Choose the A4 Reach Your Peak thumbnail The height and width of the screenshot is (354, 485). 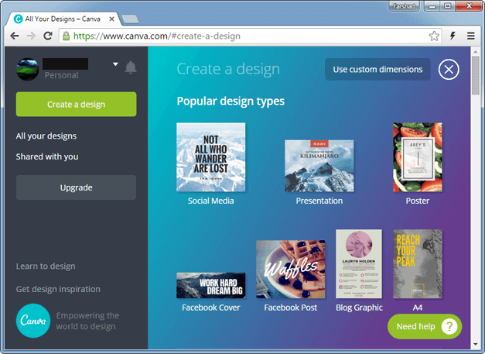click(x=418, y=264)
